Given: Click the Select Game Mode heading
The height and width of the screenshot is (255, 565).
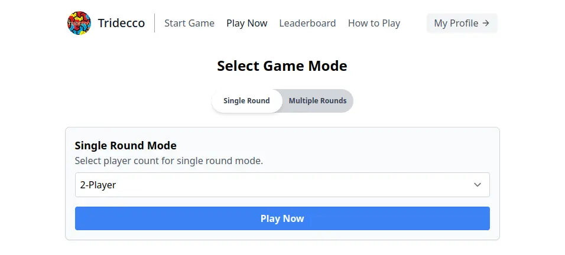Looking at the screenshot, I should pos(282,66).
